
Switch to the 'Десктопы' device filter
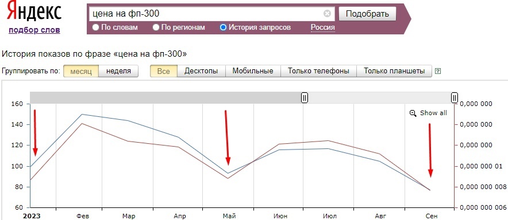201,71
